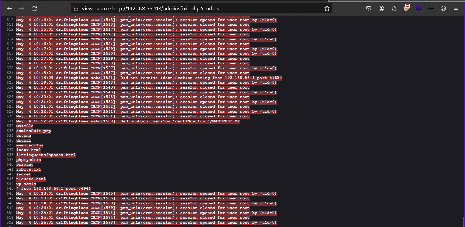Open the Firefox hamburger application menu
This screenshot has width=465, height=227.
pos(456,8)
